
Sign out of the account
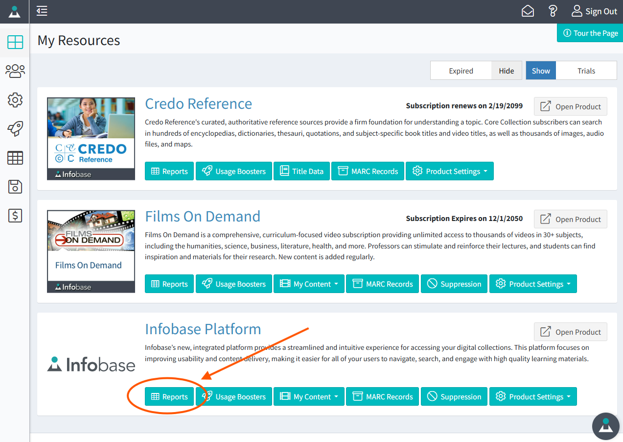click(x=594, y=11)
